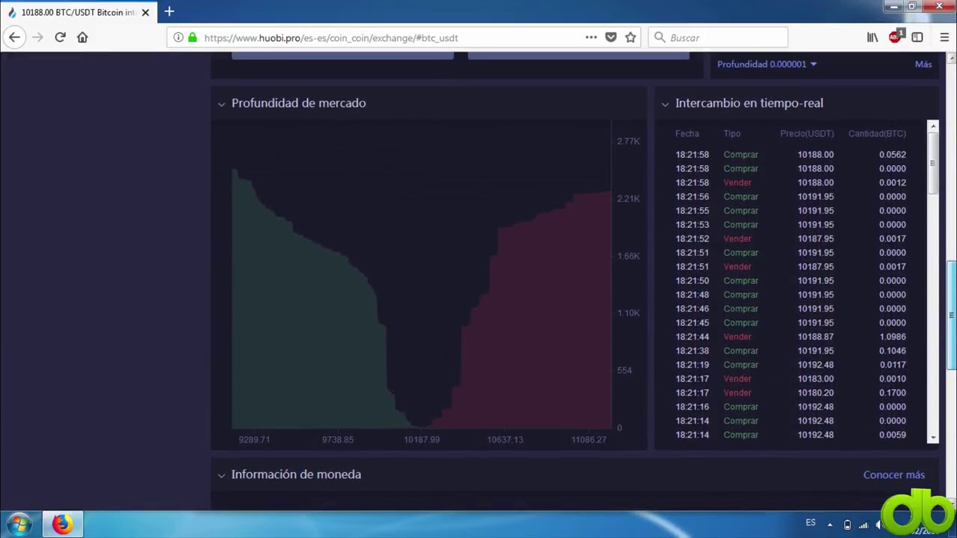
Task: Click the Buscar search field
Action: click(718, 37)
